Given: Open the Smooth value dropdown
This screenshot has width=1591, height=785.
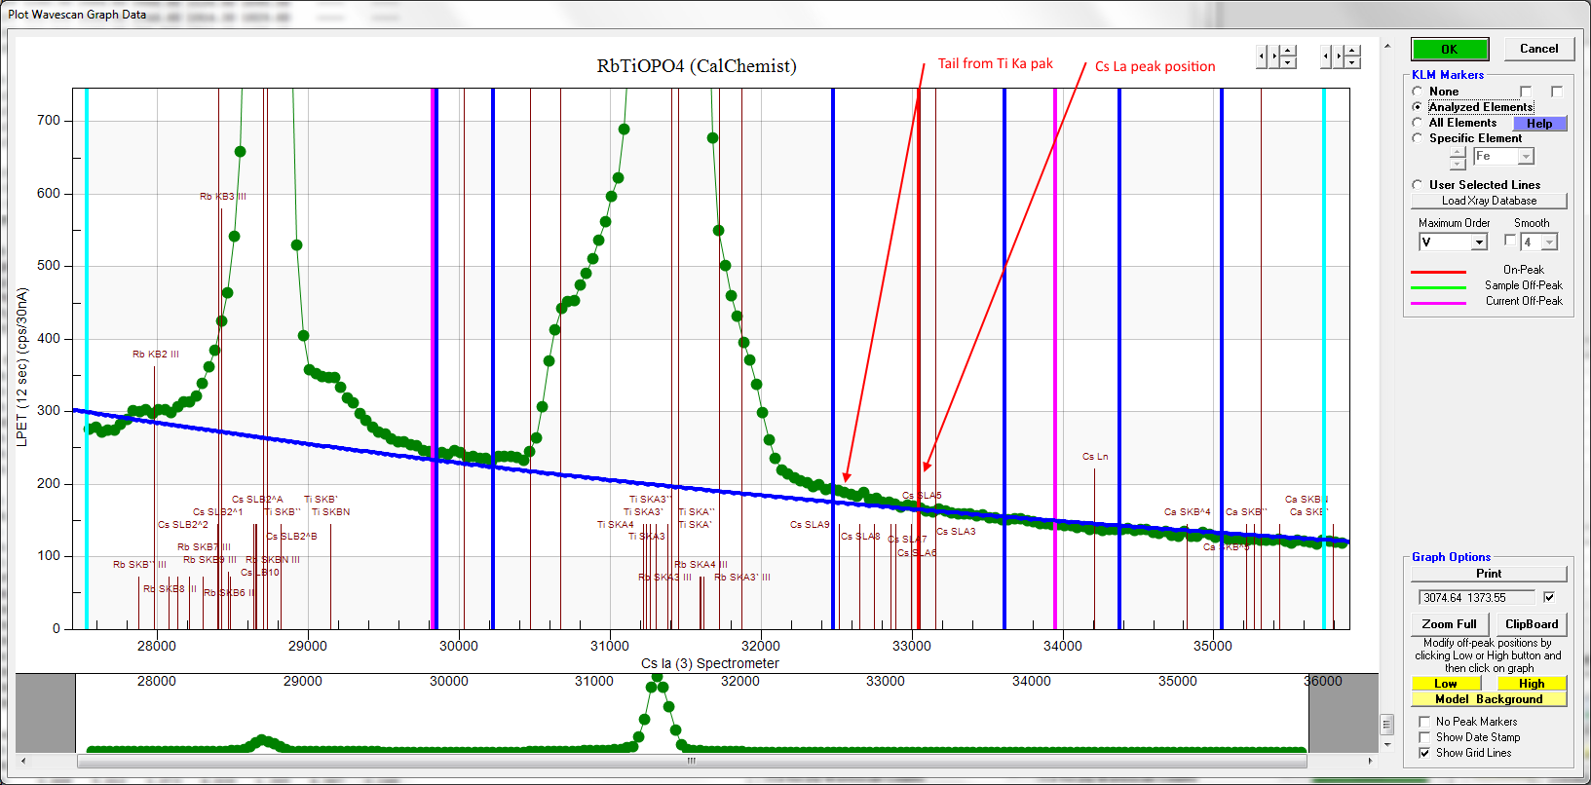Looking at the screenshot, I should coord(1549,243).
